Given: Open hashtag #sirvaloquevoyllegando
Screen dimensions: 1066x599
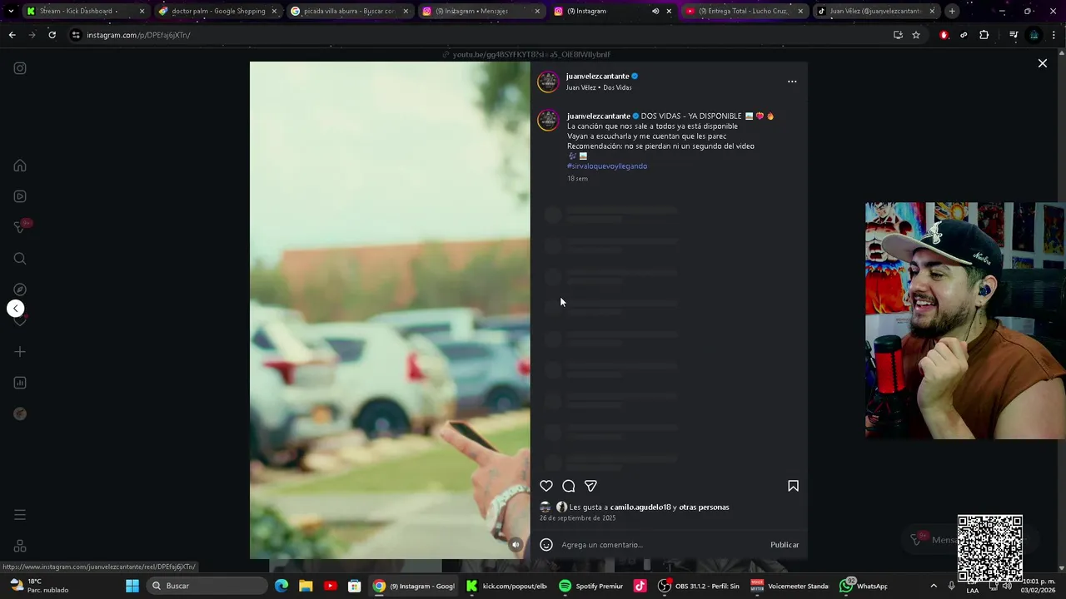Looking at the screenshot, I should (x=607, y=166).
